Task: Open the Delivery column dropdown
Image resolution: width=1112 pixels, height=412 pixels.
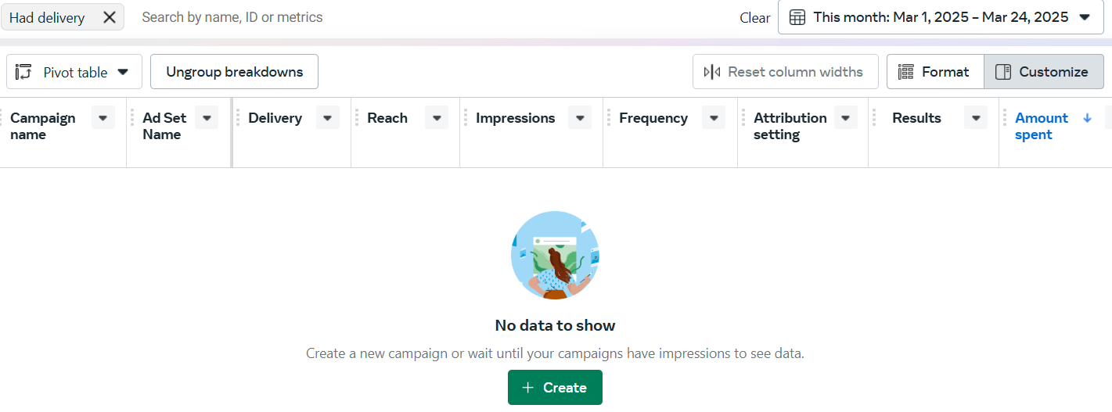Action: (x=328, y=118)
